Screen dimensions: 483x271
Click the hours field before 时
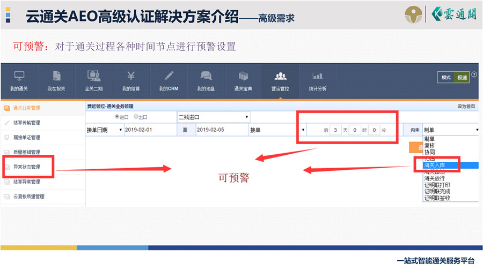click(x=355, y=130)
